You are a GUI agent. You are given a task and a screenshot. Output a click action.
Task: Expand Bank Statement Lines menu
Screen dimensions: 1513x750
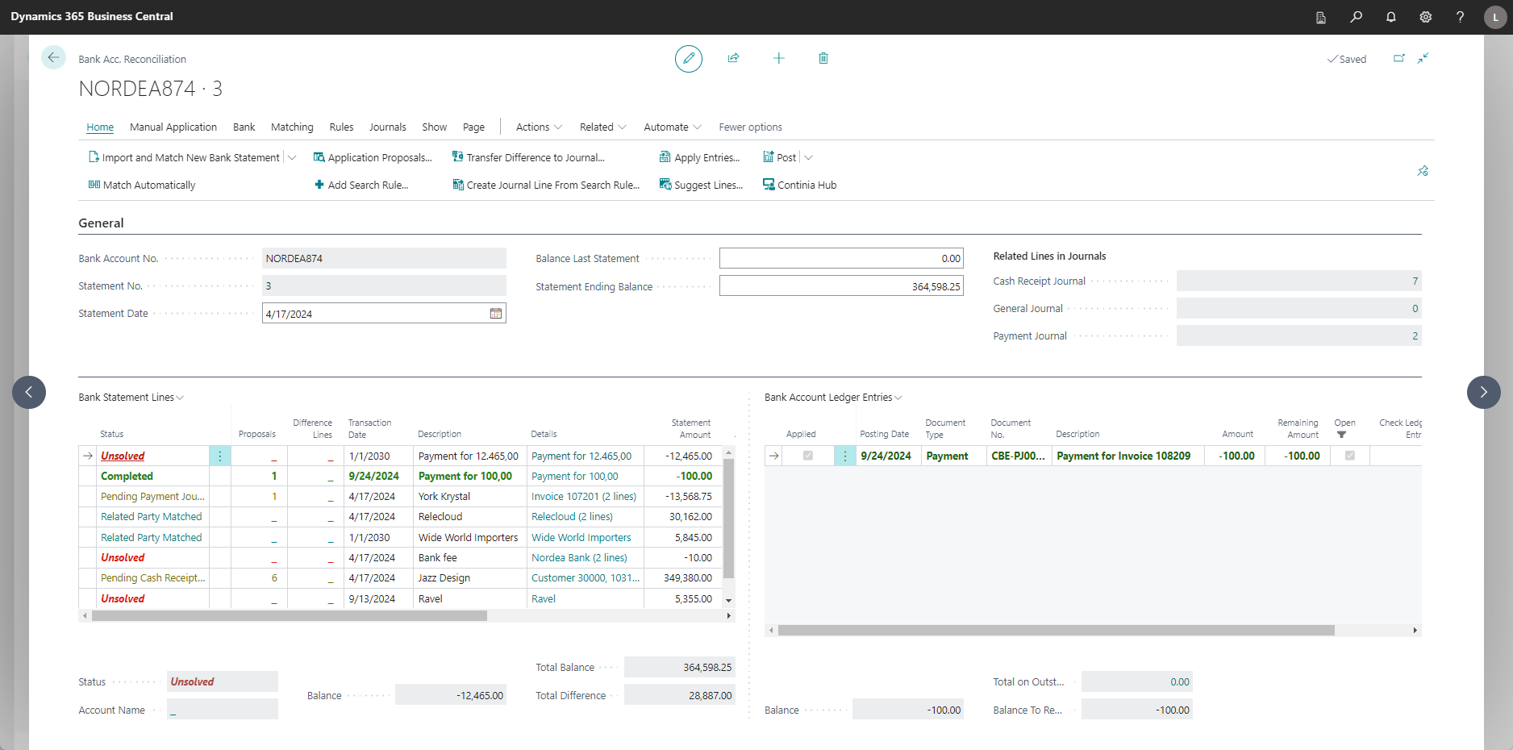coord(131,397)
